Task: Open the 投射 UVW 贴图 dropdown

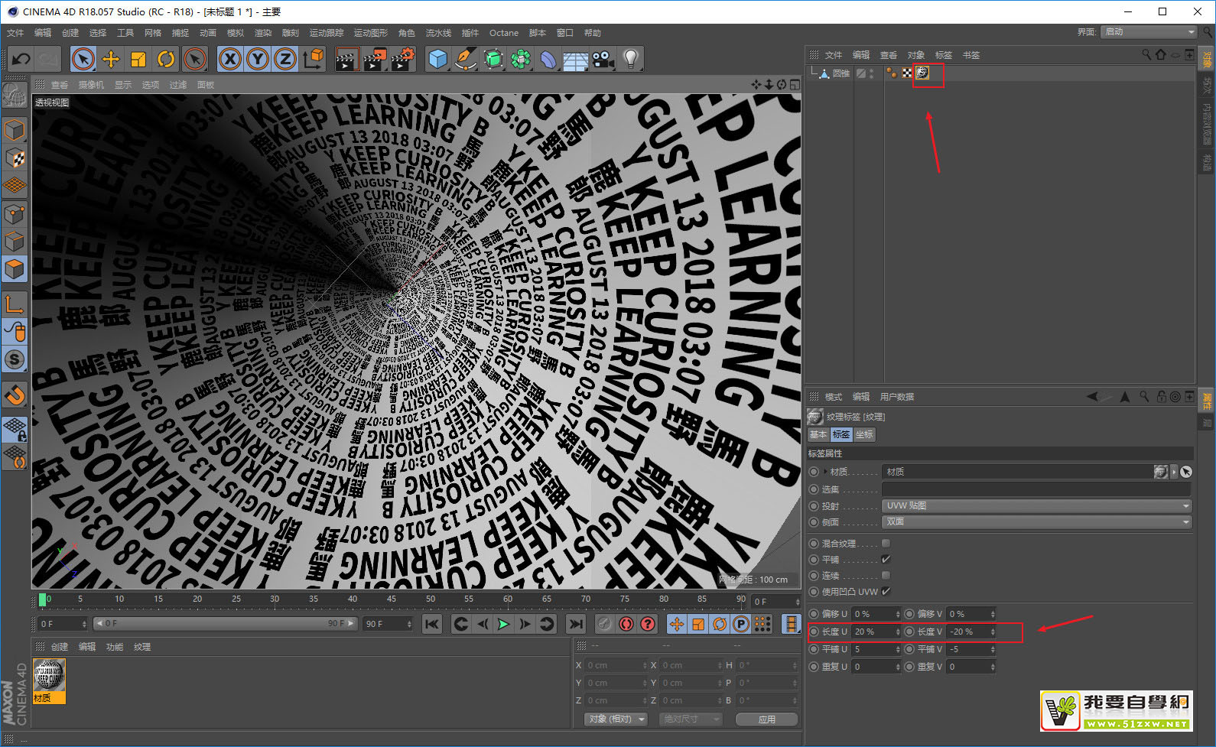Action: [x=1037, y=505]
